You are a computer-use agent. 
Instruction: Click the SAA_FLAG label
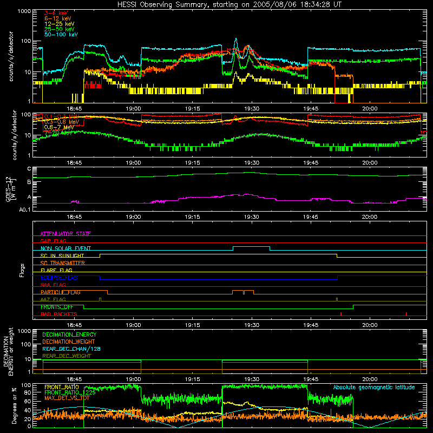[53, 285]
